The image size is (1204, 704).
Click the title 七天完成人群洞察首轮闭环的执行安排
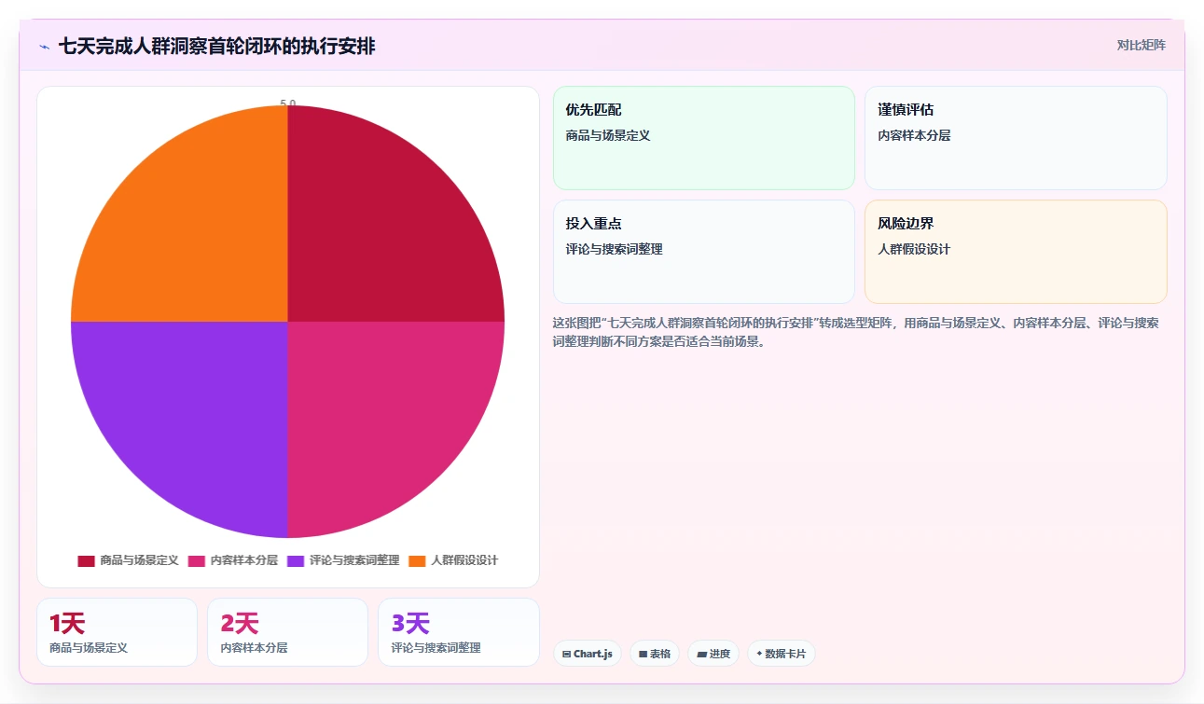coord(216,46)
